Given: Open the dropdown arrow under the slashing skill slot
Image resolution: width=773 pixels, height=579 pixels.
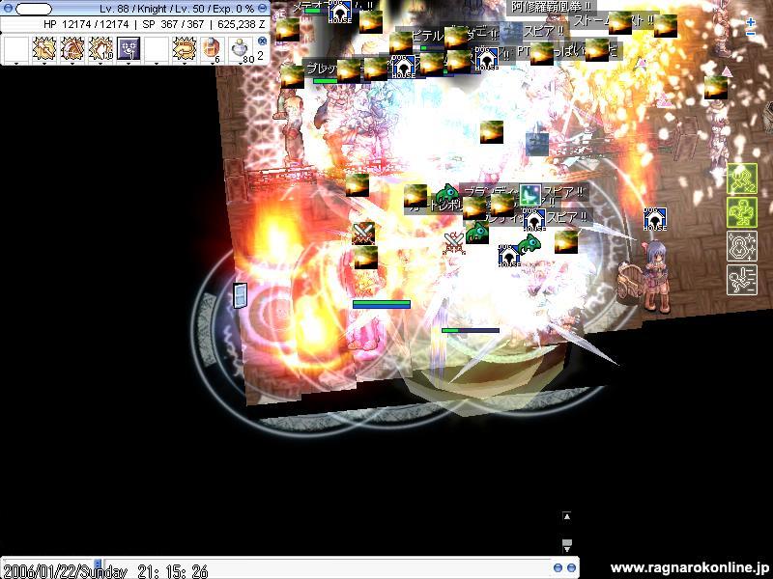Looking at the screenshot, I should (x=72, y=64).
